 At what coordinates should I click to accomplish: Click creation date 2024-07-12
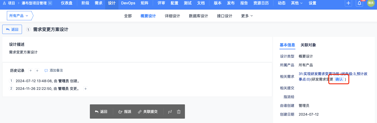point(309,114)
